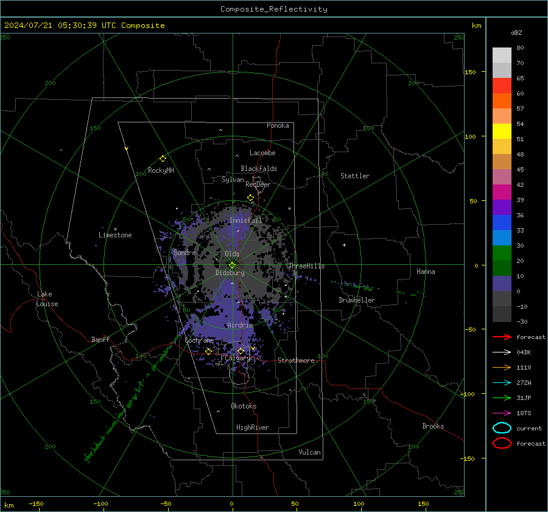Click the slate-blue 0–10 dBZ swatch
Screen dimensions: 548x512
(502, 284)
